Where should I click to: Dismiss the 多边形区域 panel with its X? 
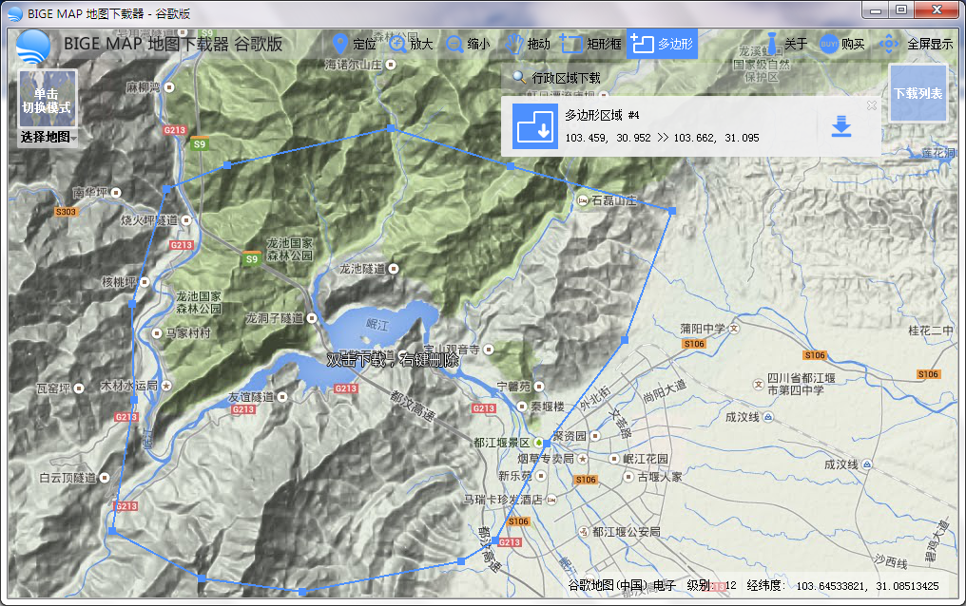(x=871, y=104)
